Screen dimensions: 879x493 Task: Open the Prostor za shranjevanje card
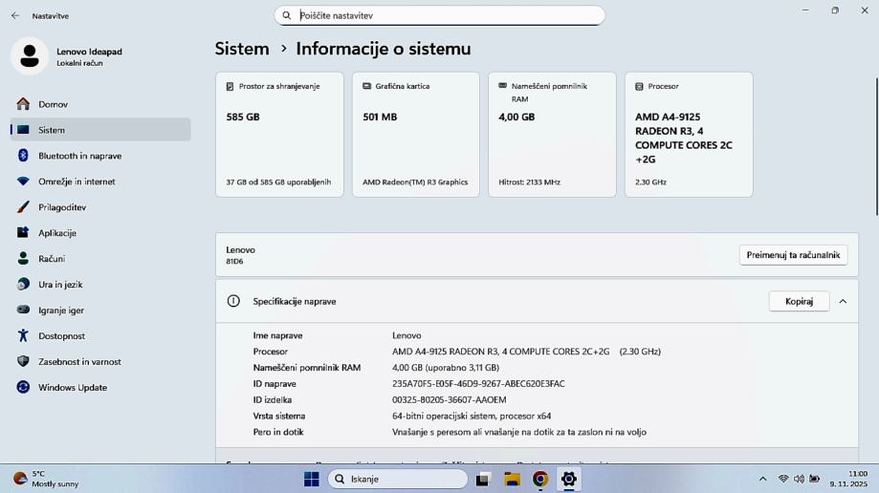(279, 135)
